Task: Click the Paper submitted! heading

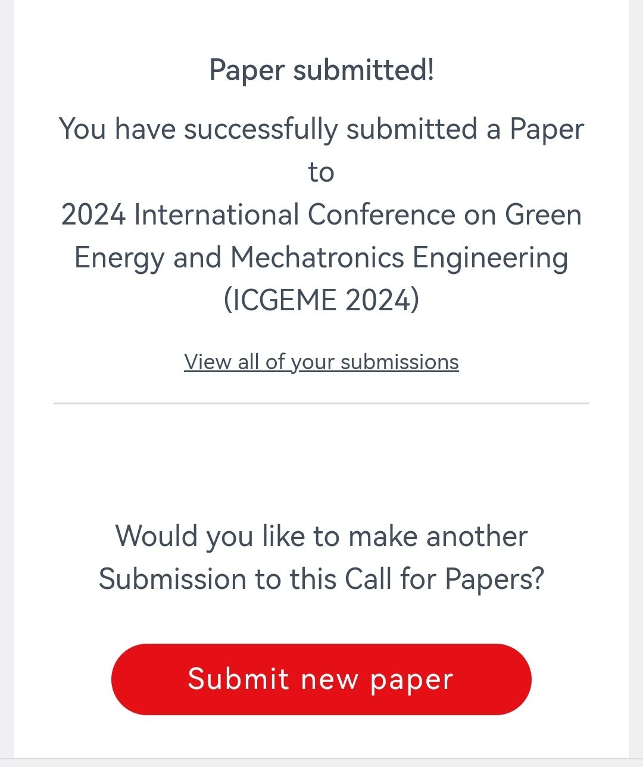Action: click(321, 70)
